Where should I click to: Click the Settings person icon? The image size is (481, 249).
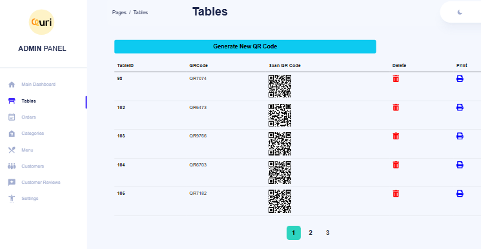[x=12, y=199]
